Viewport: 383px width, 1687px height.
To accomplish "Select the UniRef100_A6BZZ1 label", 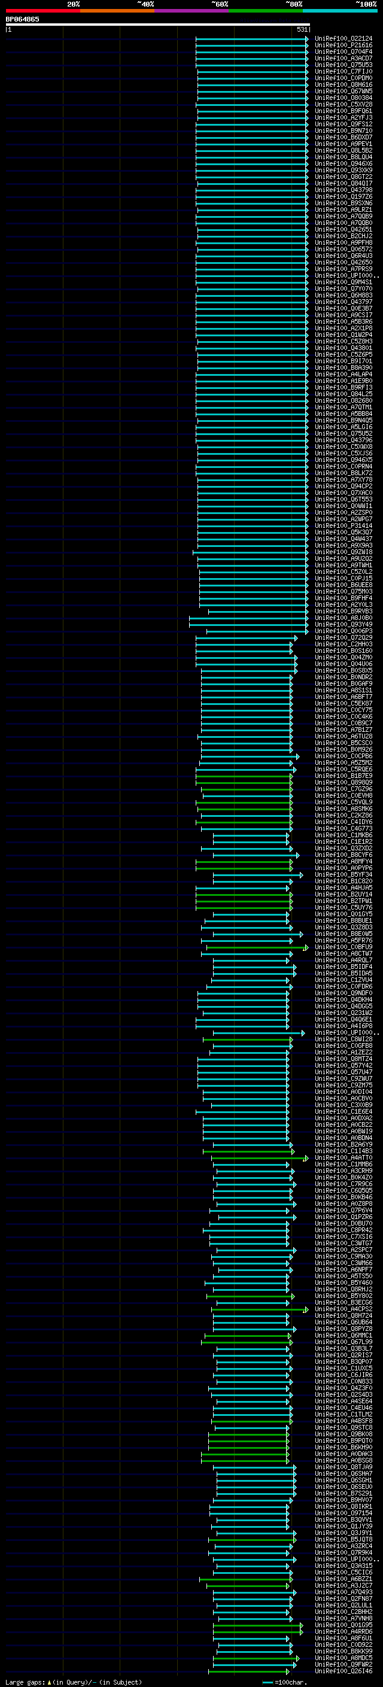I will 343,1578.
